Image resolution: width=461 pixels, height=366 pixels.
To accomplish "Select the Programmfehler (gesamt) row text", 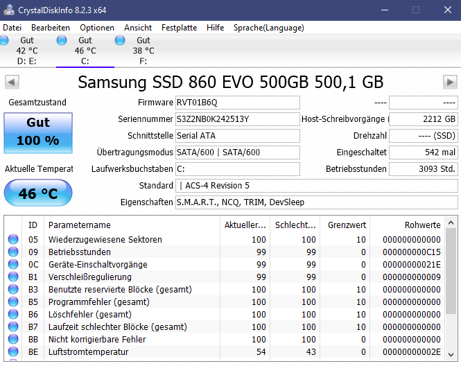I will (99, 302).
